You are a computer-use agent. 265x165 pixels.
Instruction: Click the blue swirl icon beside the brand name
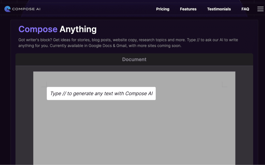tap(8, 9)
